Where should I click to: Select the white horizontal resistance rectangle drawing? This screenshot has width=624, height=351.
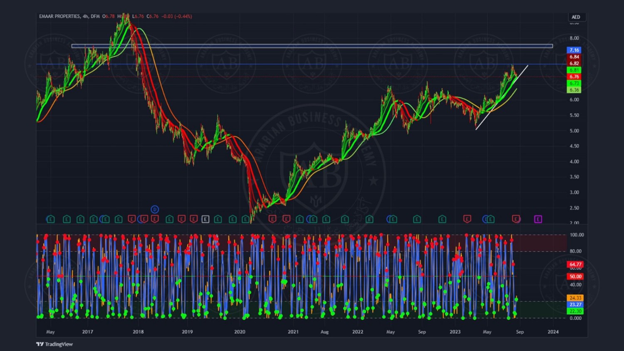[x=312, y=46]
